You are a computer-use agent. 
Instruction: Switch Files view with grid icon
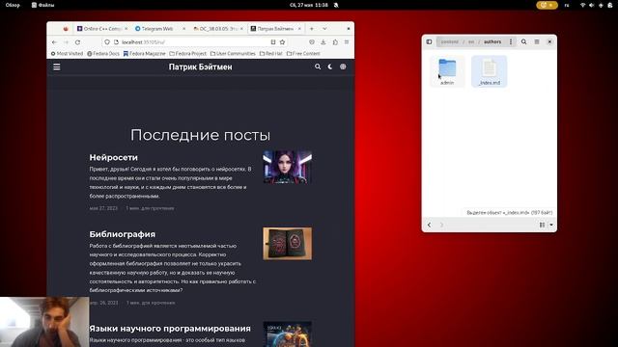point(542,225)
